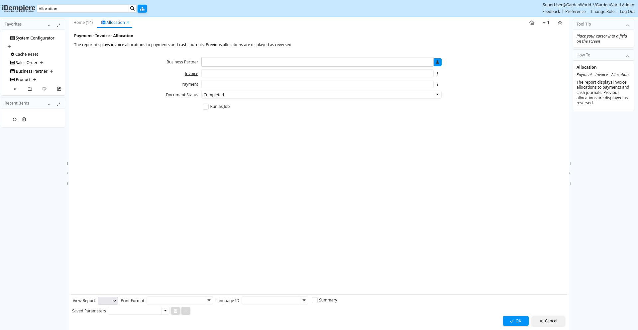
Task: Open Sales Order from Favorites
Action: pyautogui.click(x=27, y=63)
